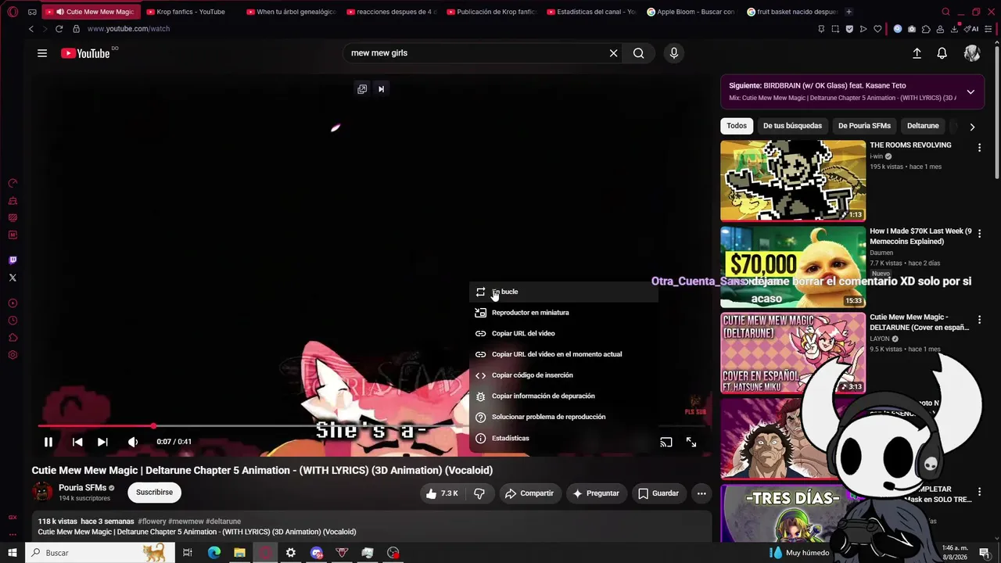The width and height of the screenshot is (1001, 563).
Task: Cast the video to a TV
Action: point(666,442)
